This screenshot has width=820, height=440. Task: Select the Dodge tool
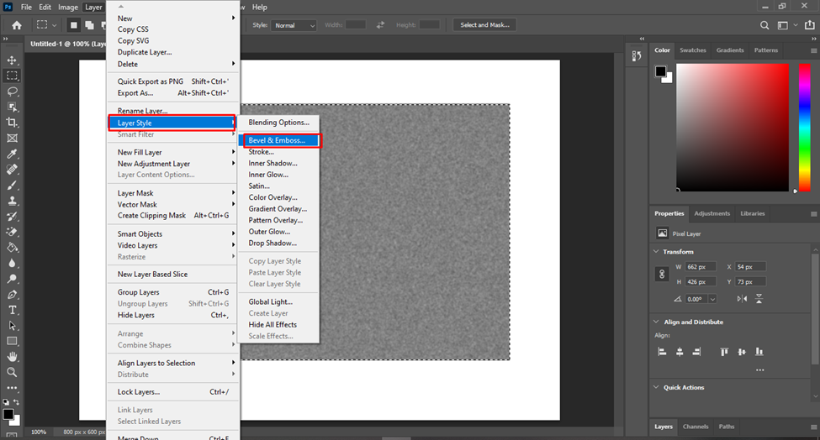(12, 279)
